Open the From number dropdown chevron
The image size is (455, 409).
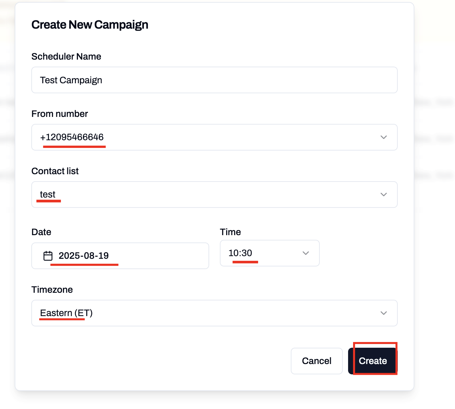(383, 137)
